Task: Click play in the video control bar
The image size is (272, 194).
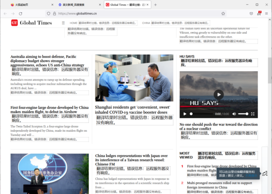Action: pos(185,114)
